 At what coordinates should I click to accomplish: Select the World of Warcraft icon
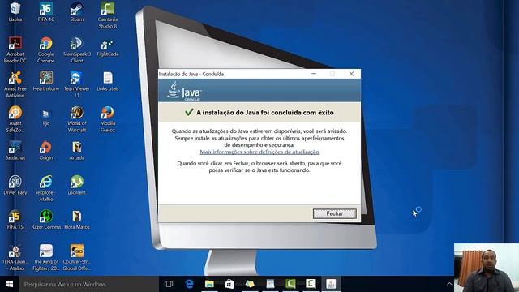click(76, 119)
